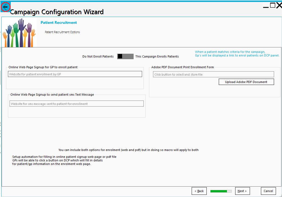Click the Adobe PDF Document Print Enrollment Form label
282x197 pixels.
coord(182,67)
